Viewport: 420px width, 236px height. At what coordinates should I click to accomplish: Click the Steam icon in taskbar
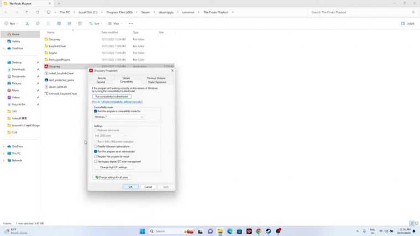(269, 231)
